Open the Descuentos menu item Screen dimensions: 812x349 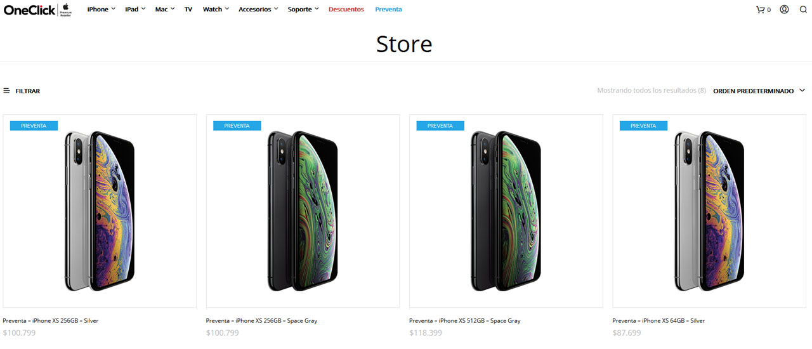[x=346, y=10]
